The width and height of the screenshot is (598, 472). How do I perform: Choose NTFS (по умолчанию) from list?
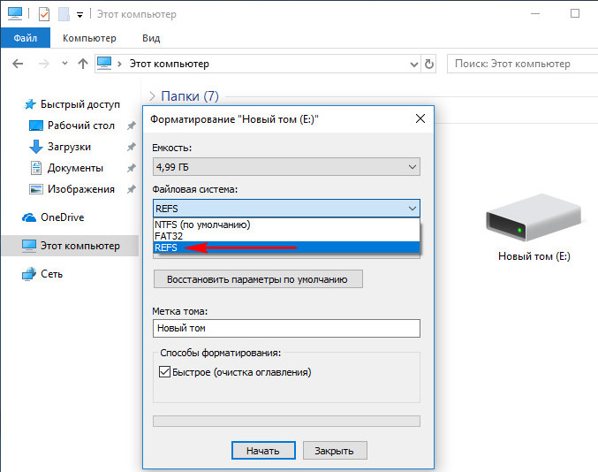pos(203,225)
